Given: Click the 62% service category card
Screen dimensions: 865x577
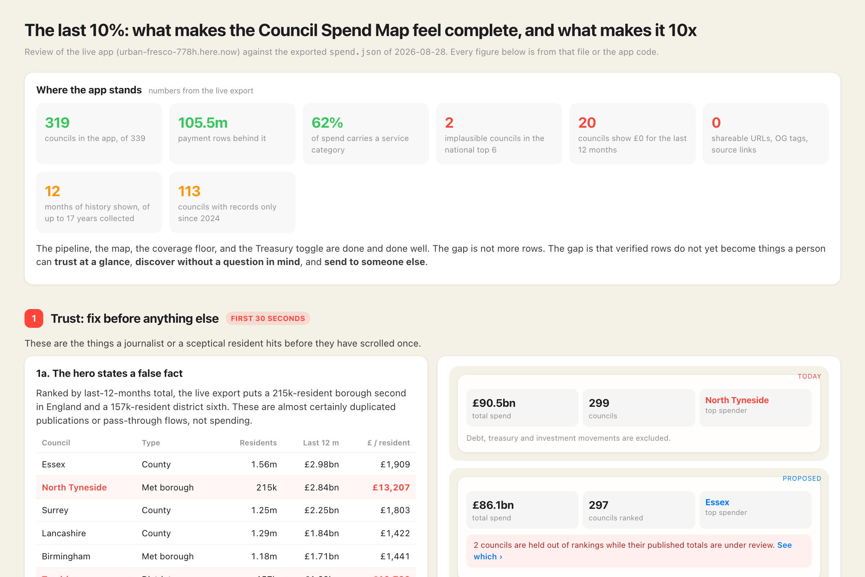Looking at the screenshot, I should pyautogui.click(x=365, y=133).
